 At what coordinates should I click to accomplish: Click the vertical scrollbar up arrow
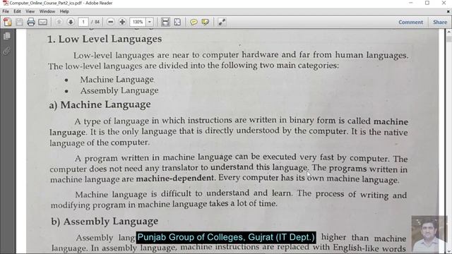click(x=449, y=32)
